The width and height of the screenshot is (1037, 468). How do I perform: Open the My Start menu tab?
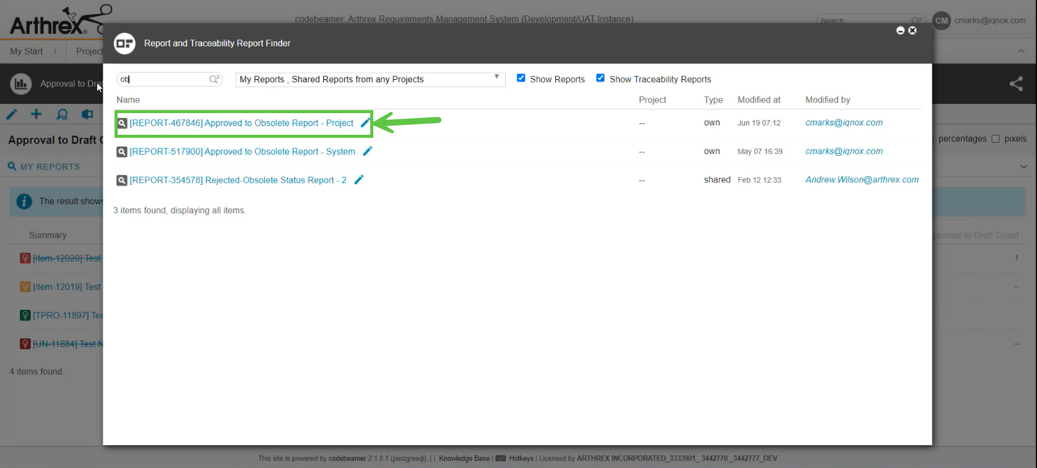pos(27,51)
